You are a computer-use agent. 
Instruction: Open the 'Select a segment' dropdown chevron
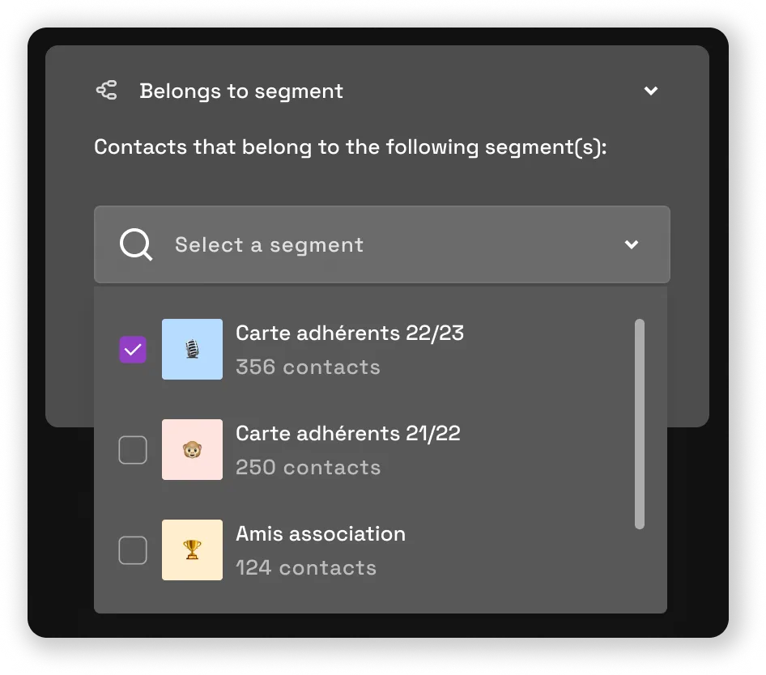pyautogui.click(x=632, y=244)
